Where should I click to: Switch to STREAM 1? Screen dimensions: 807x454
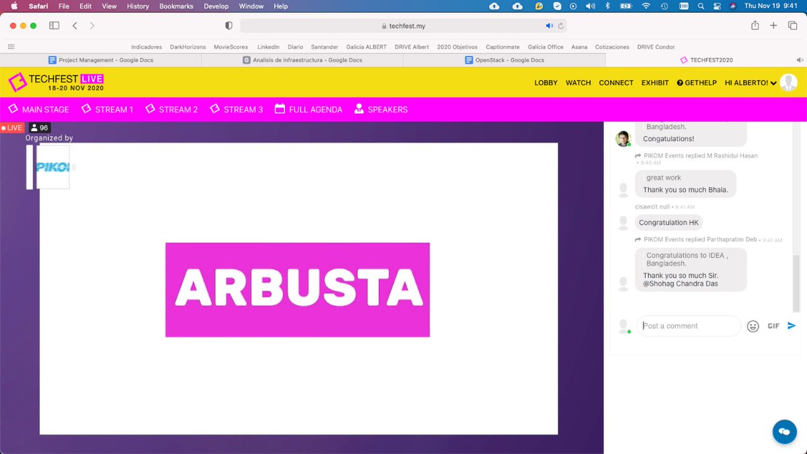coord(108,109)
